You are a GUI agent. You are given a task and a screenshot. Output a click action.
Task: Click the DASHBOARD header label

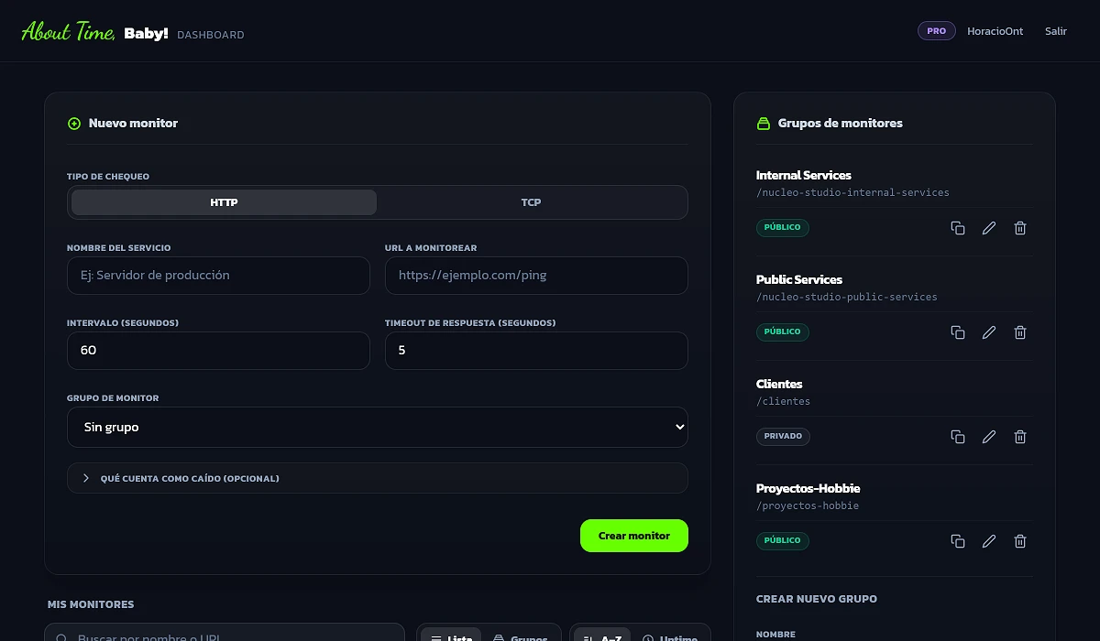tap(211, 35)
